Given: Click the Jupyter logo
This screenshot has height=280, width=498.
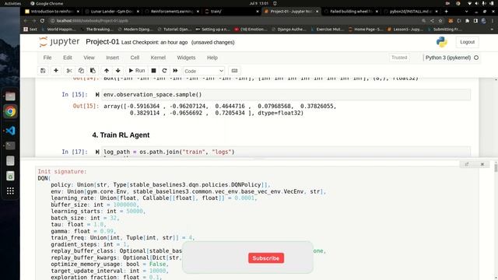Looking at the screenshot, I should point(59,42).
